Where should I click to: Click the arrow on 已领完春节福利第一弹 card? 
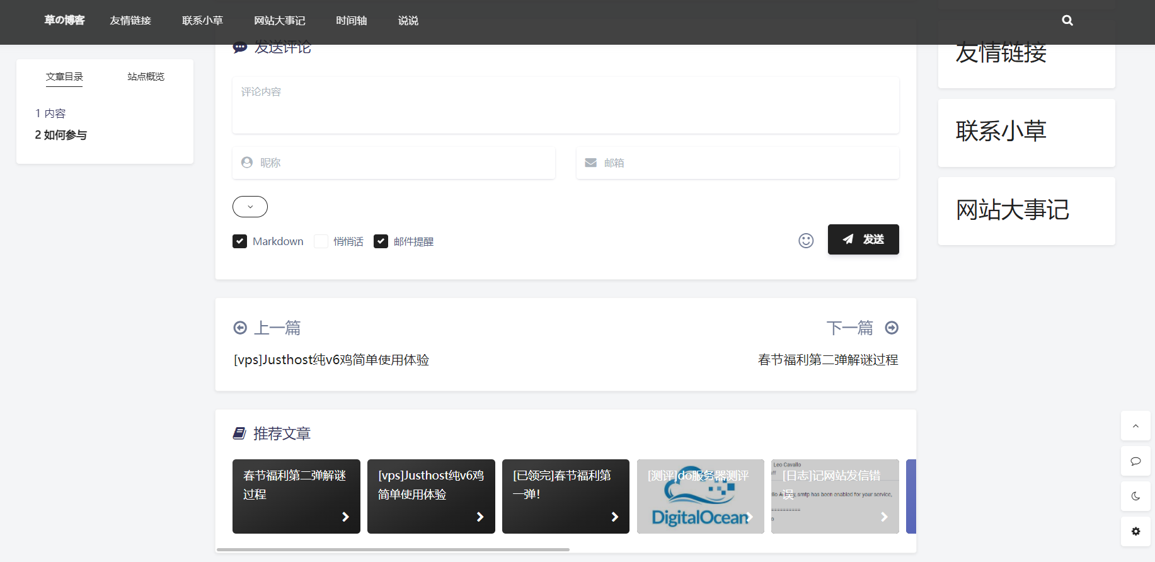[x=615, y=517]
